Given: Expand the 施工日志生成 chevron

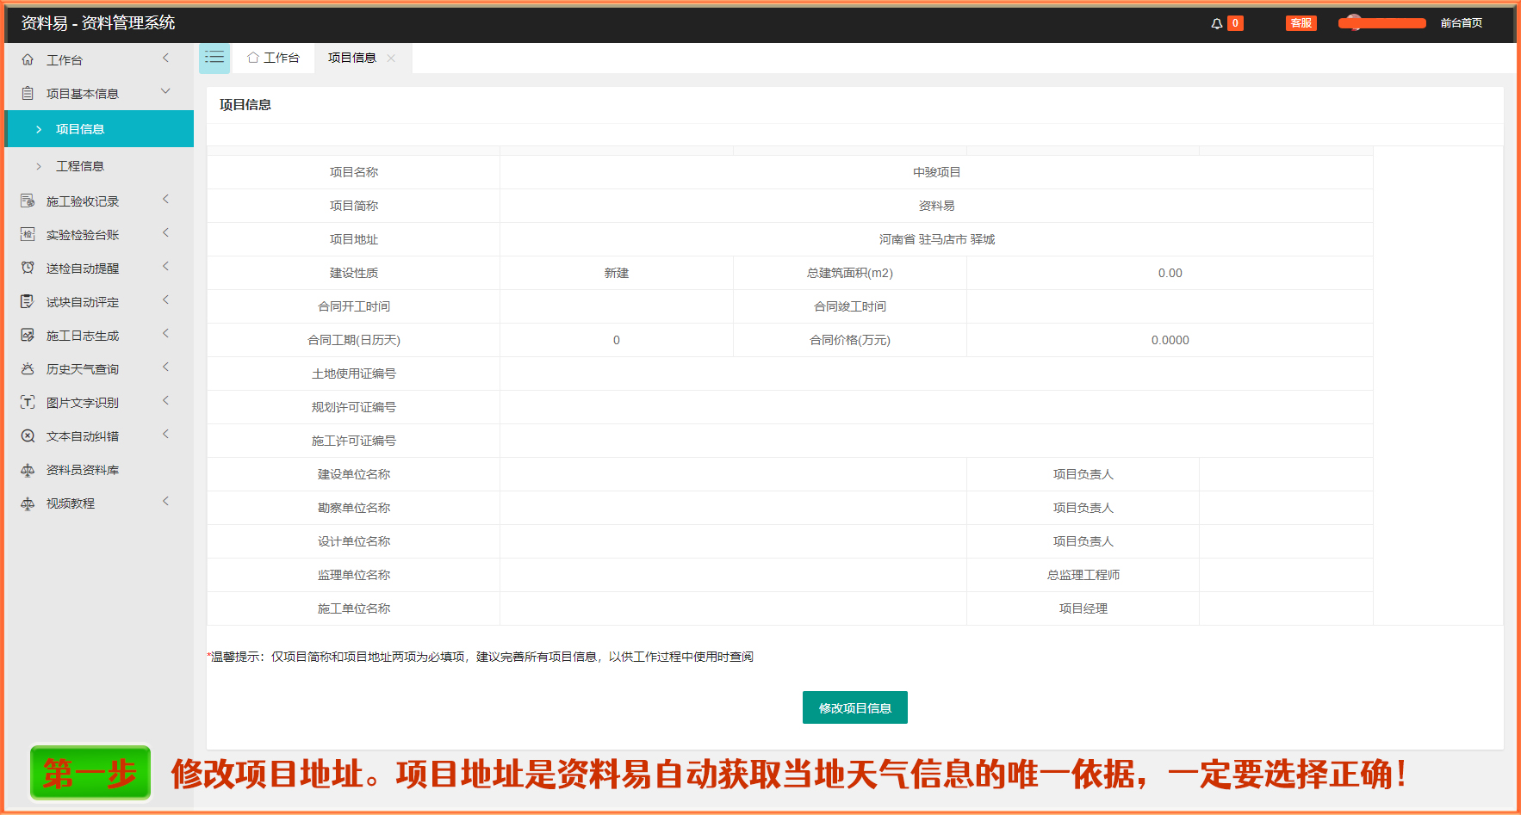Looking at the screenshot, I should 165,334.
